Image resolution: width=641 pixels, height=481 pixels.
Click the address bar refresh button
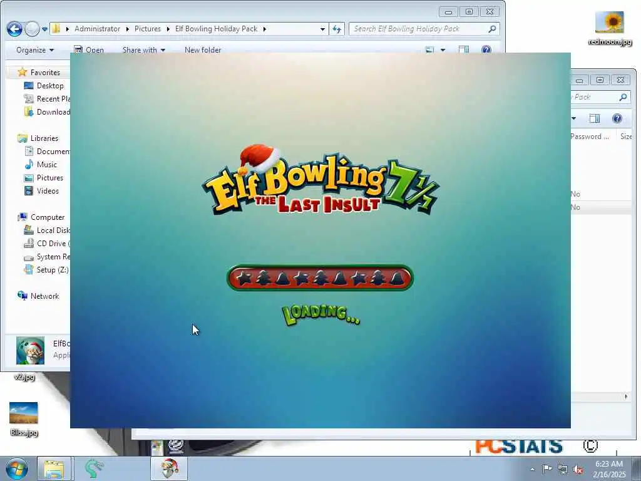tap(337, 29)
